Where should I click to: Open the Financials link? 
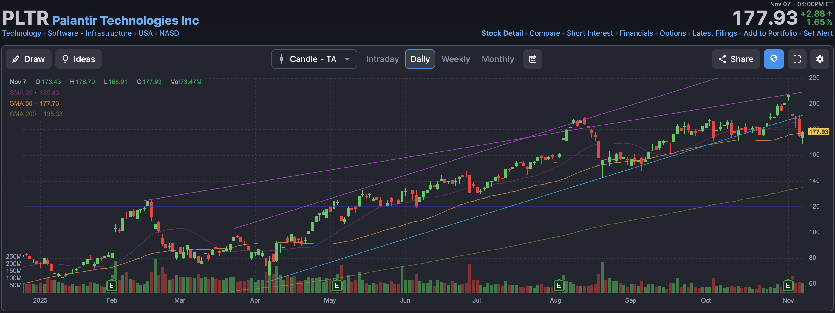point(636,33)
